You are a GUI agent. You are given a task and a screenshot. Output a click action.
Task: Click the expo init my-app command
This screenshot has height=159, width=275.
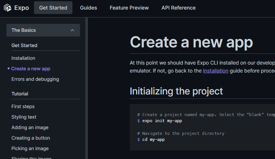[162, 121]
